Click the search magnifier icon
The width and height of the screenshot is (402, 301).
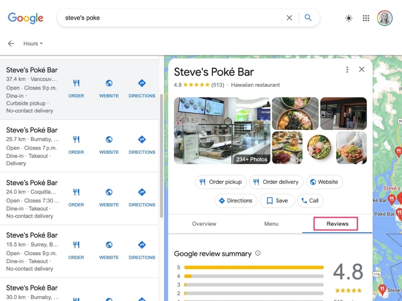[308, 18]
